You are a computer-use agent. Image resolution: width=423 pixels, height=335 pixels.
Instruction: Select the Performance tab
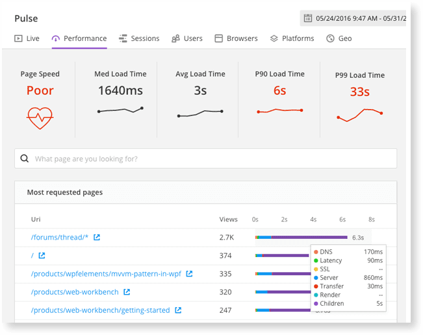[79, 38]
